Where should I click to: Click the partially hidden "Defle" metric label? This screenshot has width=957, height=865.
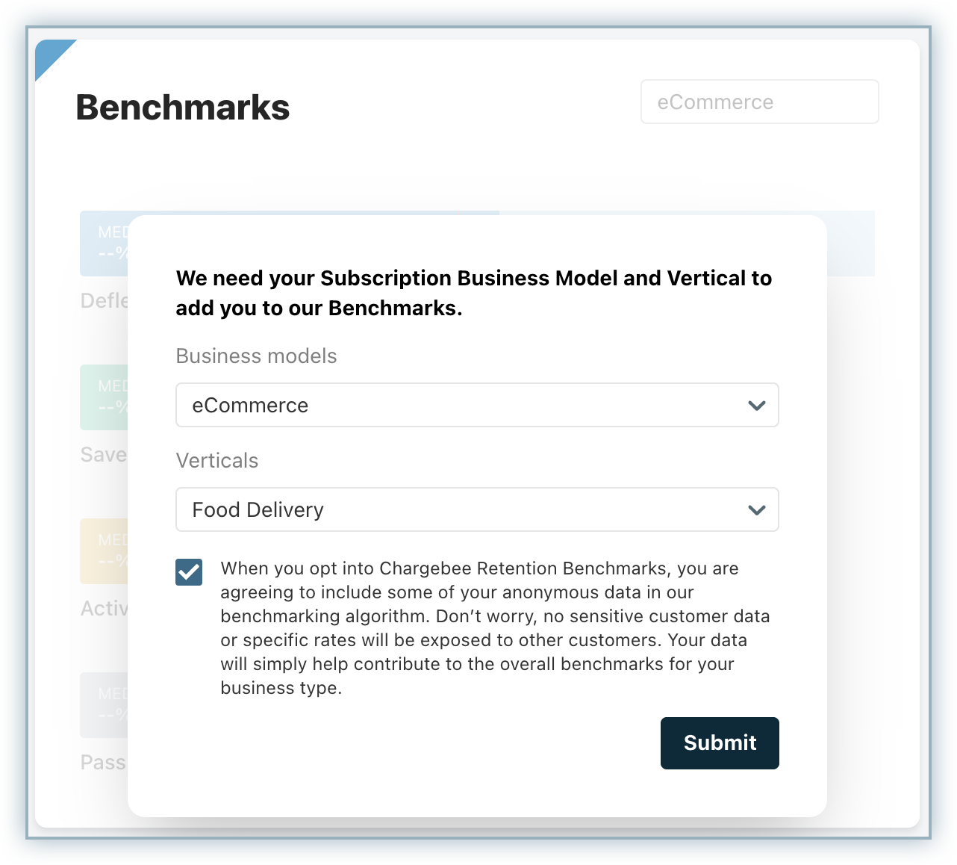click(x=105, y=301)
